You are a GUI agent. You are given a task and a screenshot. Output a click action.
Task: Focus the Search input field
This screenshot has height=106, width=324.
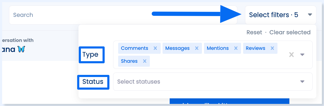(x=123, y=15)
